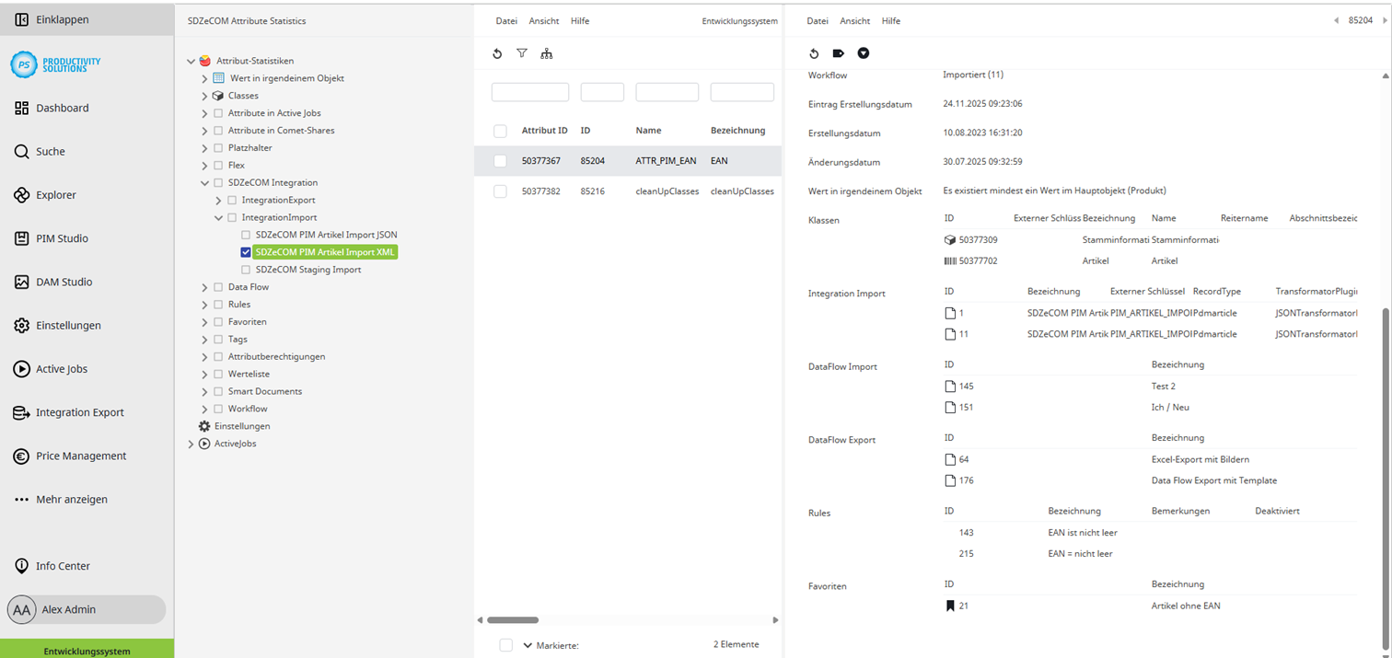This screenshot has width=1392, height=658.
Task: Uncheck the SDZeCOM PIM Artikel Import XML entry
Action: coord(246,251)
